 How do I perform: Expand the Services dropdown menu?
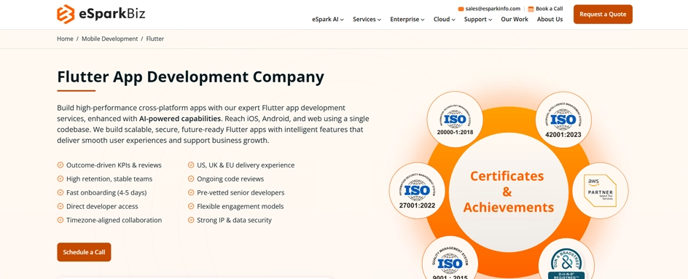[367, 19]
